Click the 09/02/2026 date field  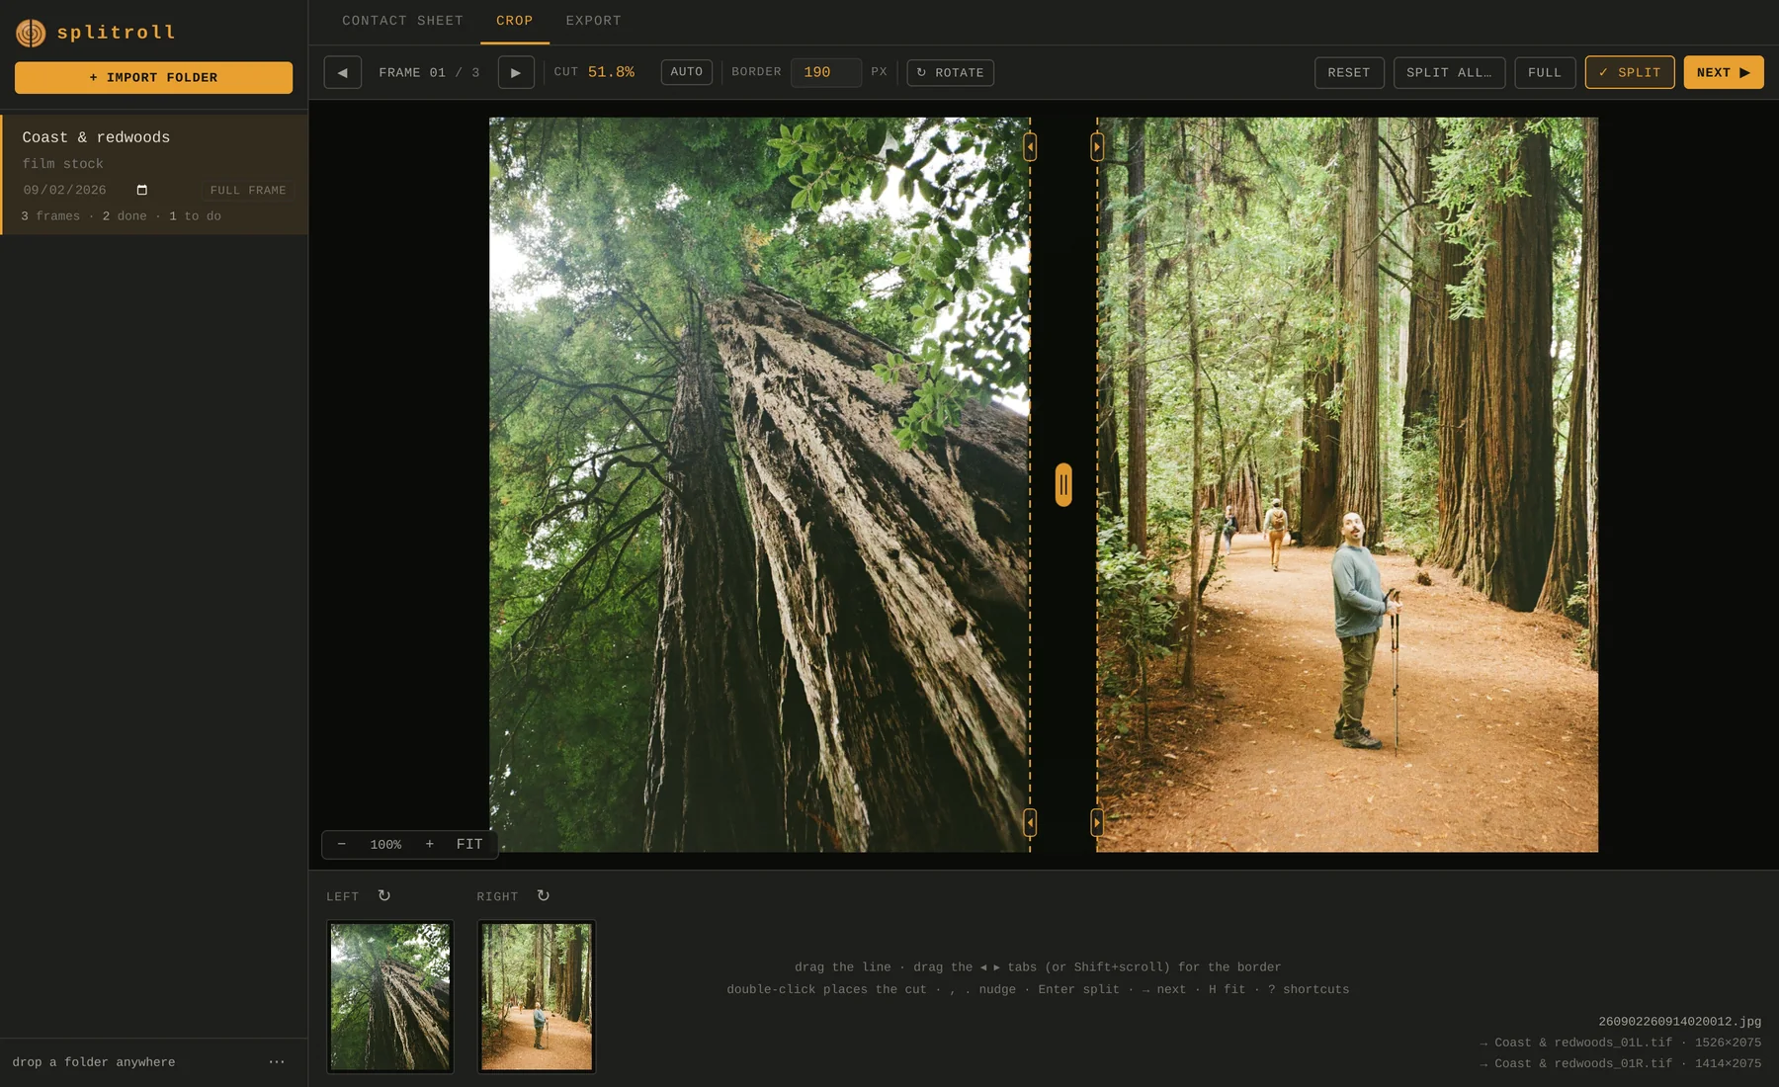pos(85,190)
